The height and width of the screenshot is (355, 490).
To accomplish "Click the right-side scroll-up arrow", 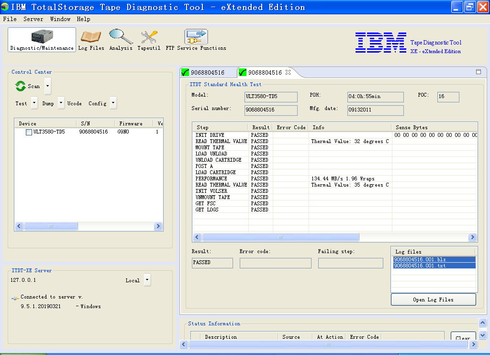I will (x=482, y=322).
